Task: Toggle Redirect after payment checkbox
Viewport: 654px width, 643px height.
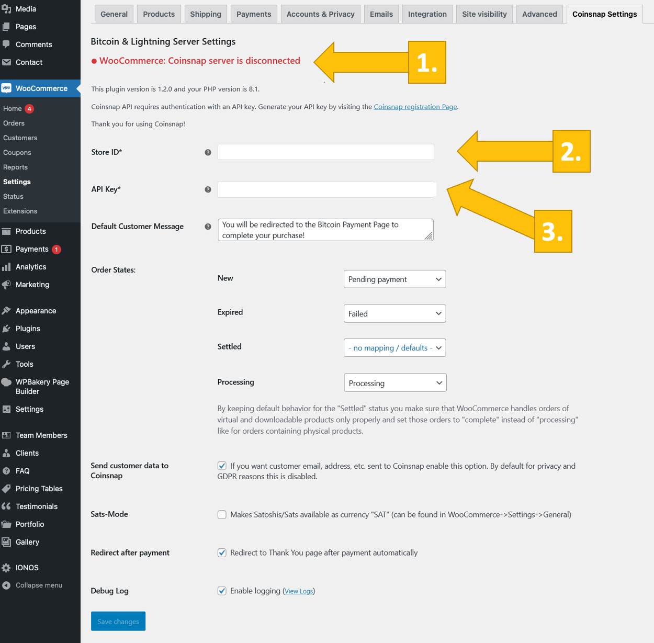Action: click(x=222, y=553)
